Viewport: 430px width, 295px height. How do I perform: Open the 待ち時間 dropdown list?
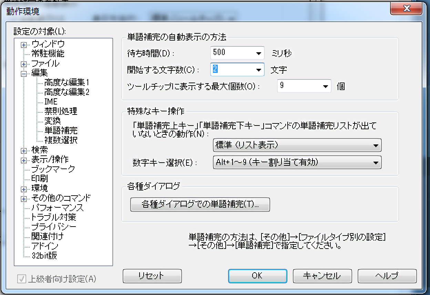coord(259,54)
